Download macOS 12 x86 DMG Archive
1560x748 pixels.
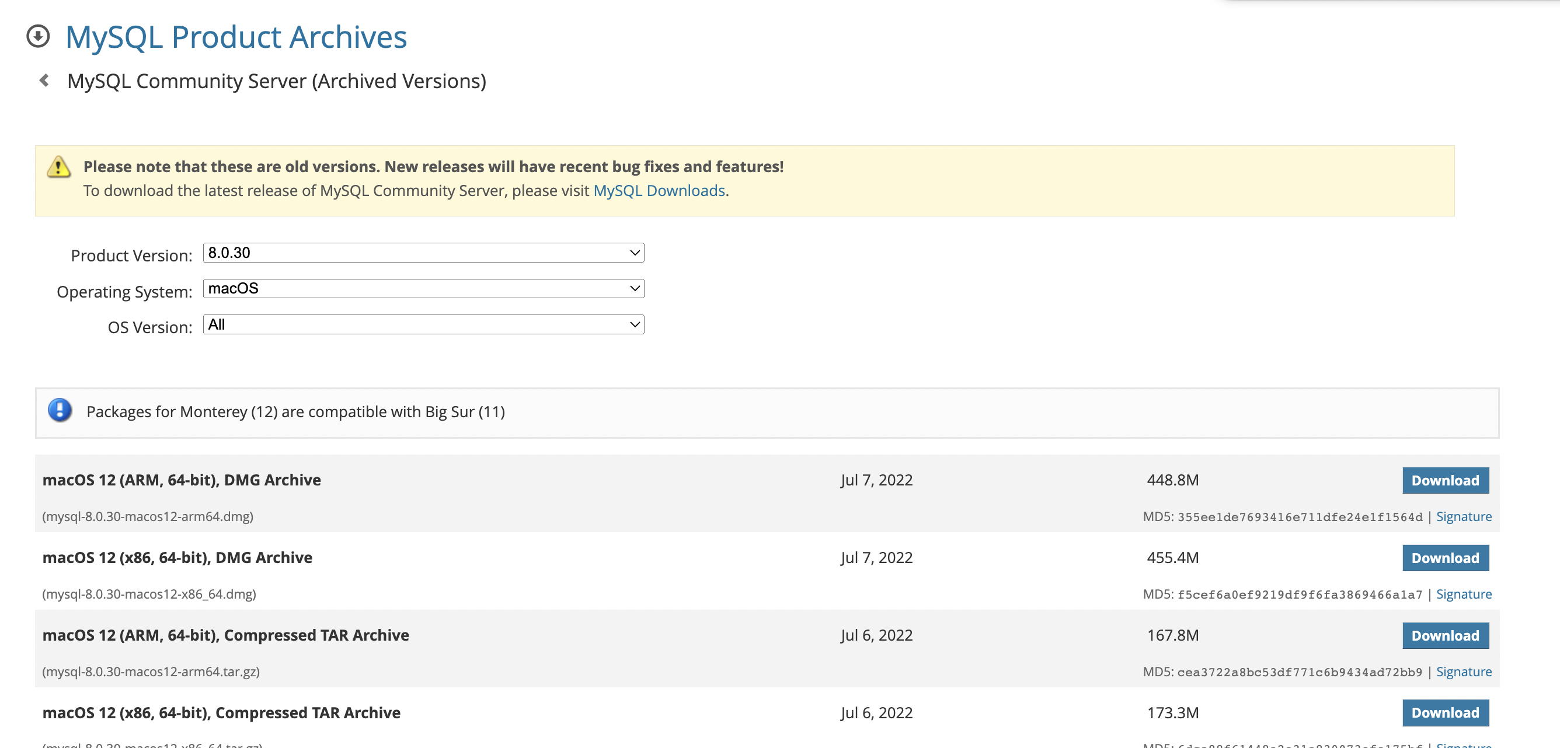(x=1446, y=558)
